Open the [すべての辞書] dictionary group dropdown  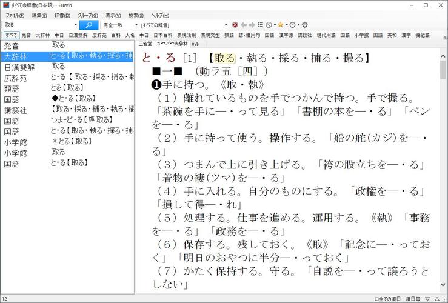coord(226,25)
